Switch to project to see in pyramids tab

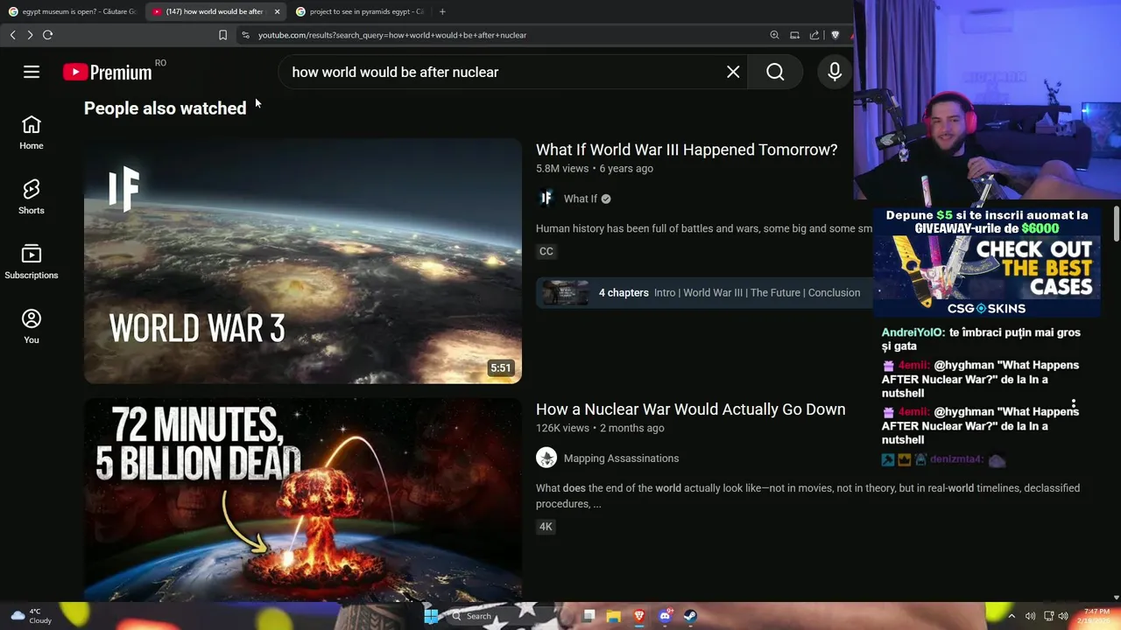pyautogui.click(x=360, y=11)
